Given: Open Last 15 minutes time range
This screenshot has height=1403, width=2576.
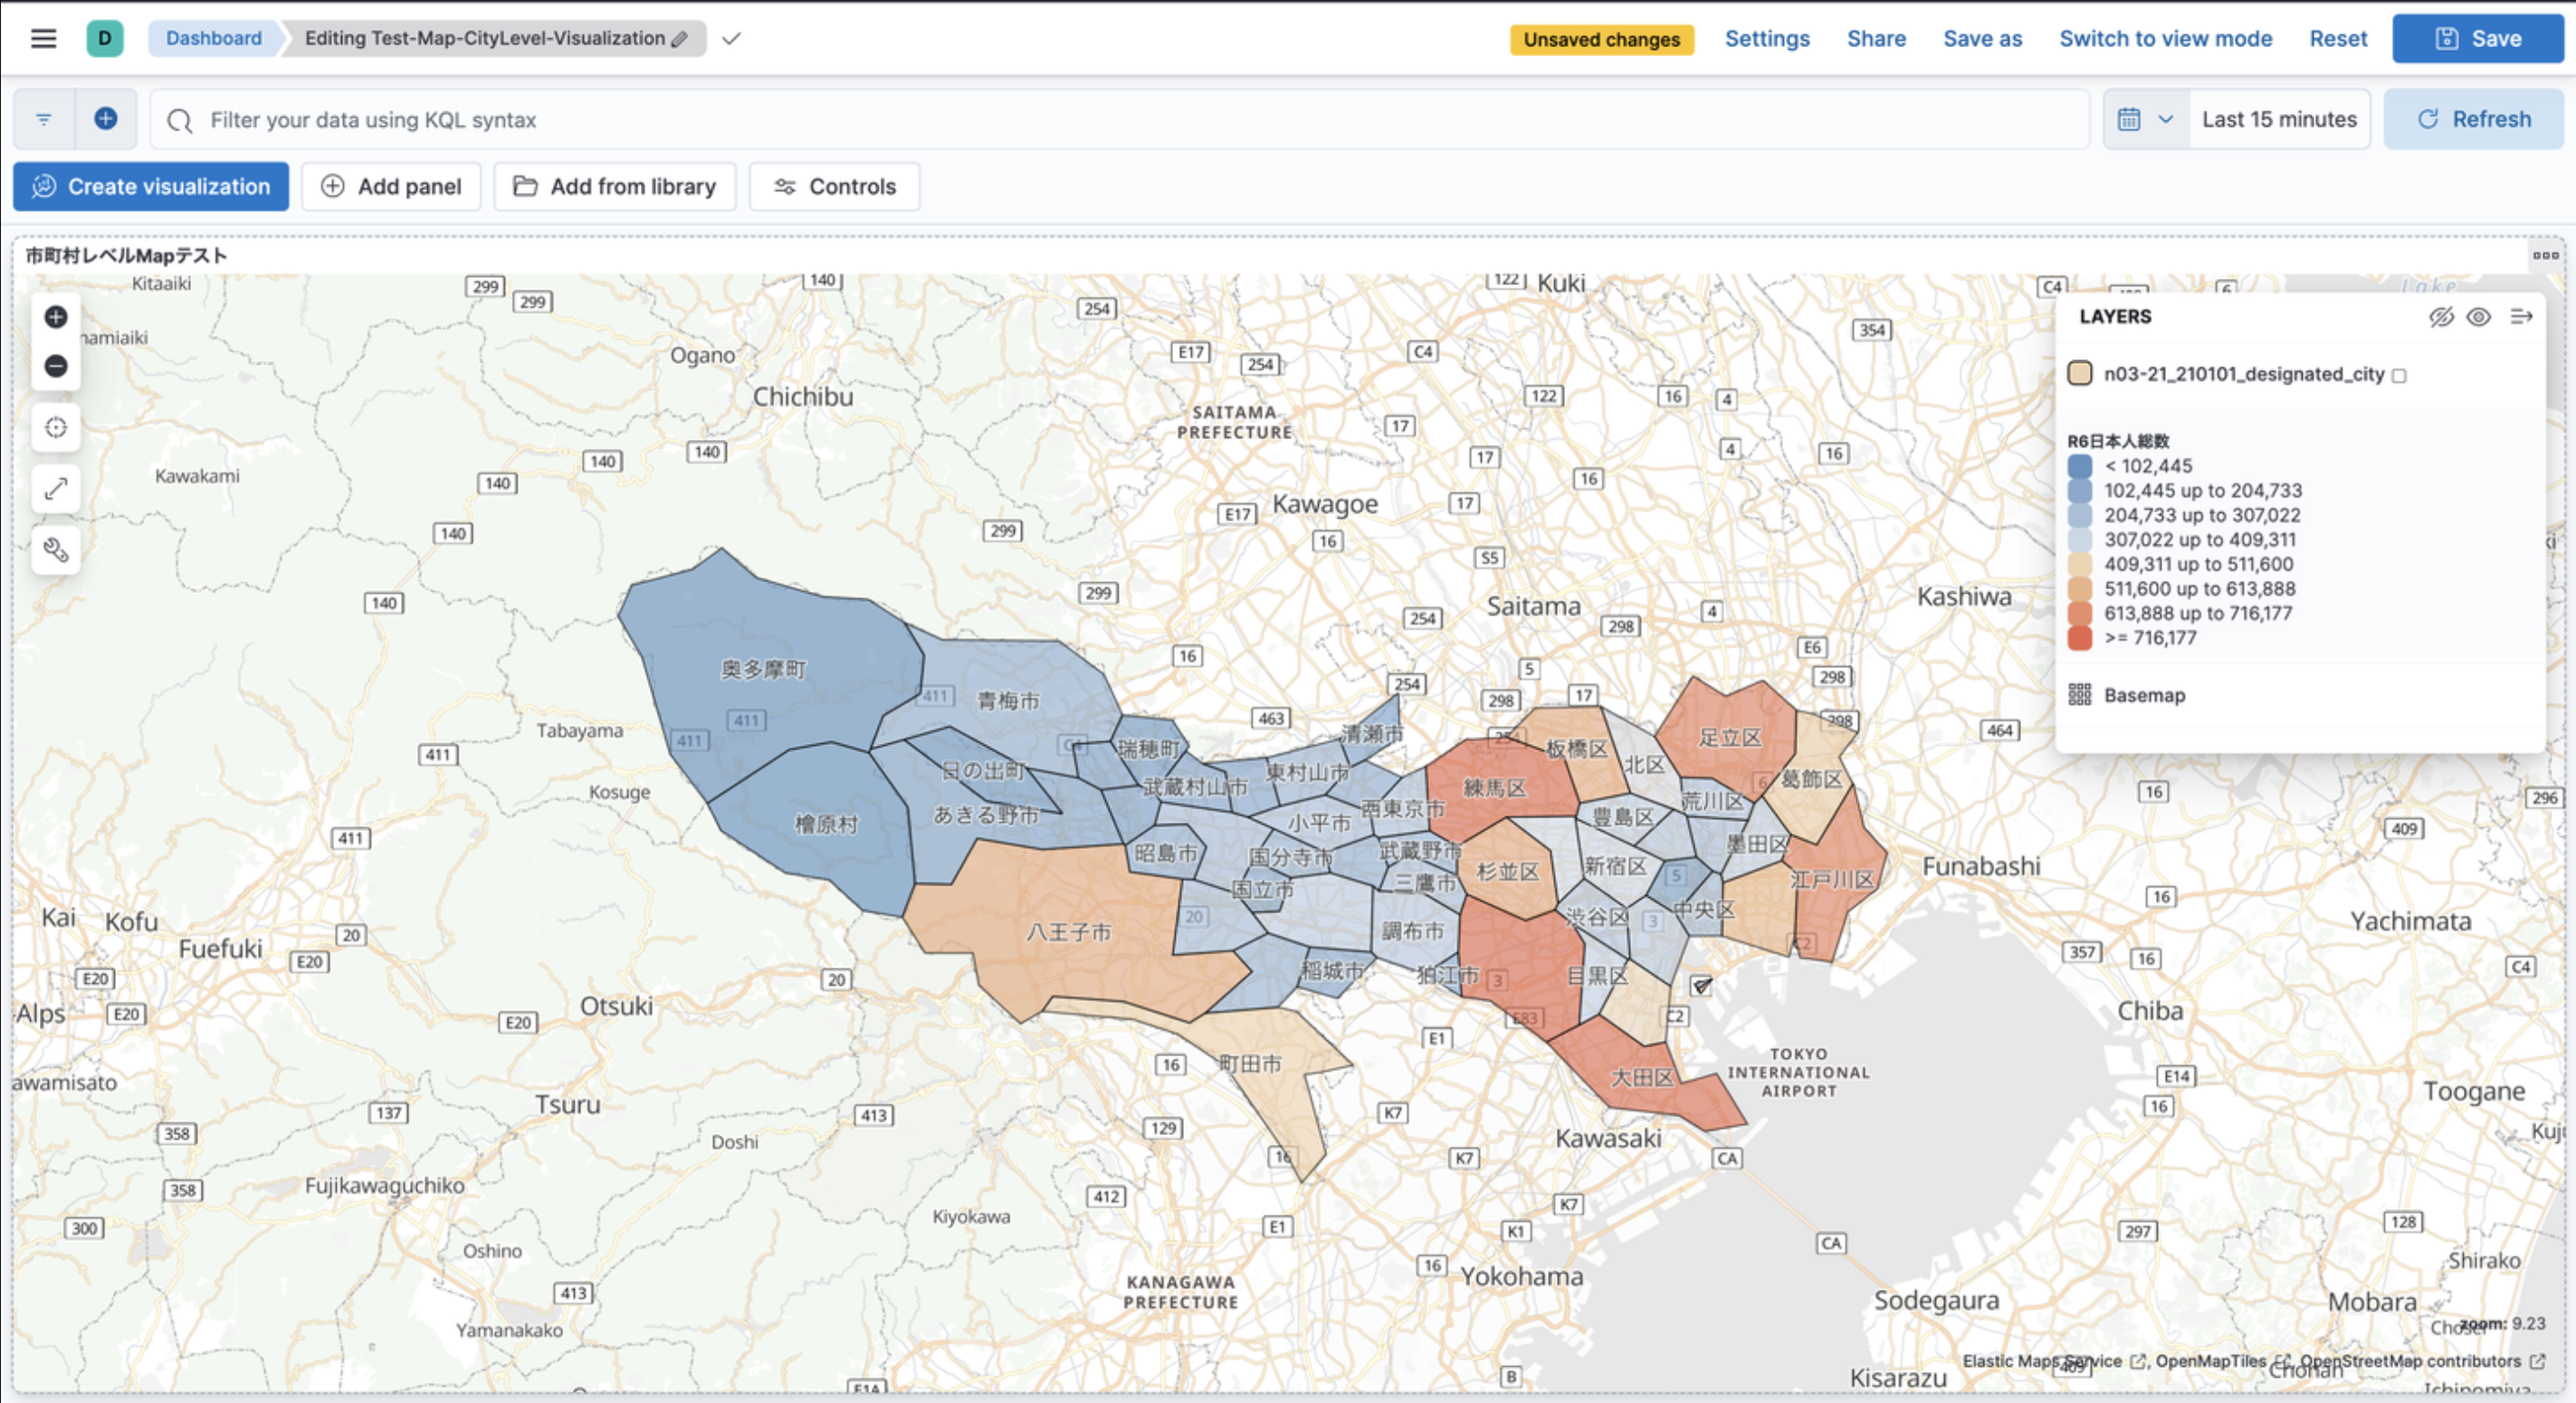Looking at the screenshot, I should pyautogui.click(x=2279, y=119).
